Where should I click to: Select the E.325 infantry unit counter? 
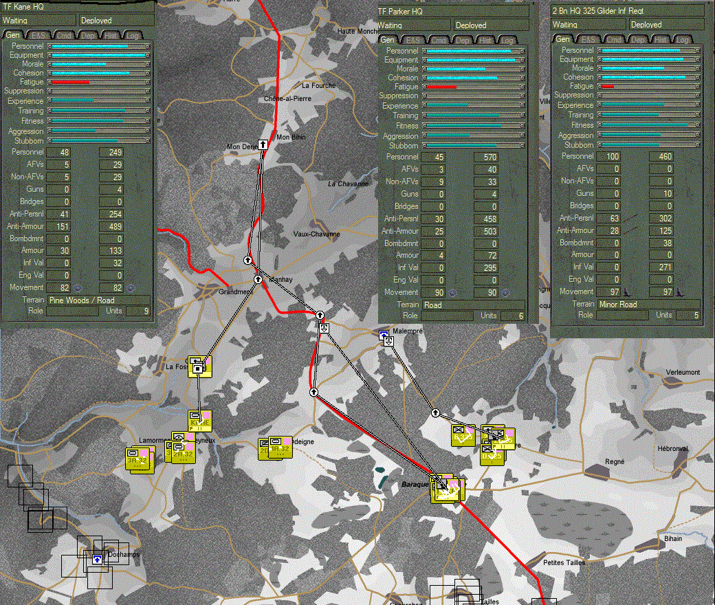pyautogui.click(x=463, y=435)
